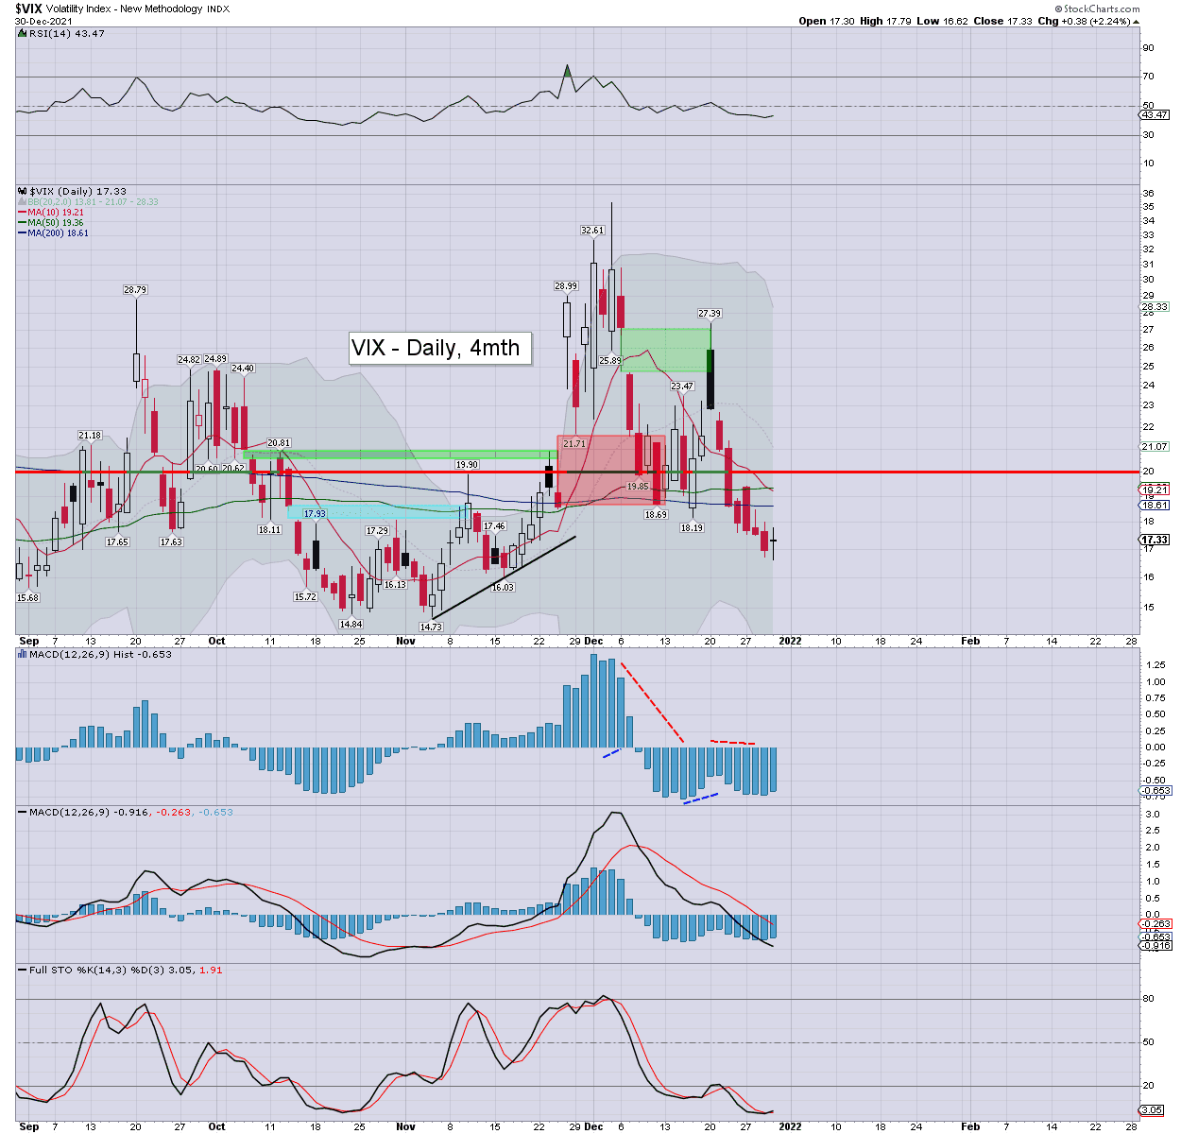Click the 28.99 price label
Screen dimensions: 1181x1134
566,286
